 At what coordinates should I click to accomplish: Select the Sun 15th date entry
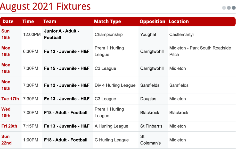[6, 34]
